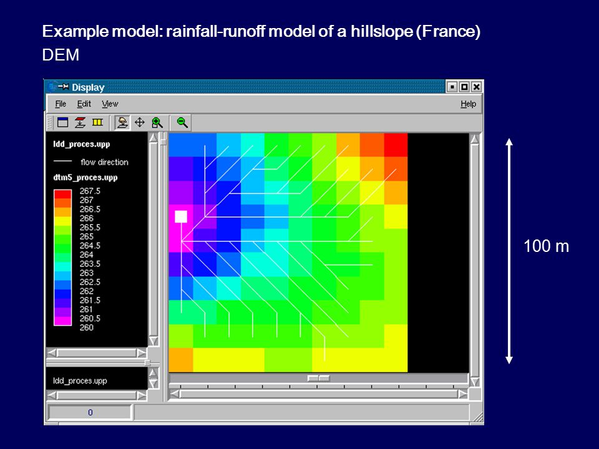Viewport: 599px width, 449px height.
Task: Click the splitter handle above the lower-left pane
Action: [x=147, y=362]
